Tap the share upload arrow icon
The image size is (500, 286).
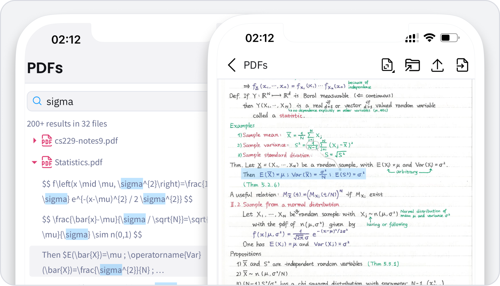[x=437, y=65]
